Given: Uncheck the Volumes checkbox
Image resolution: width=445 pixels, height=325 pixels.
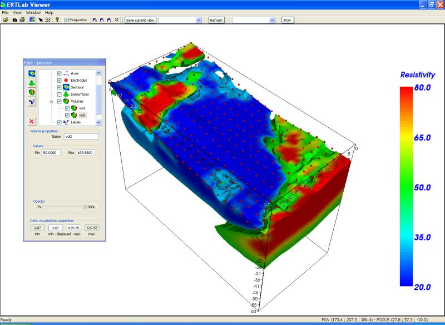Looking at the screenshot, I should coord(60,101).
